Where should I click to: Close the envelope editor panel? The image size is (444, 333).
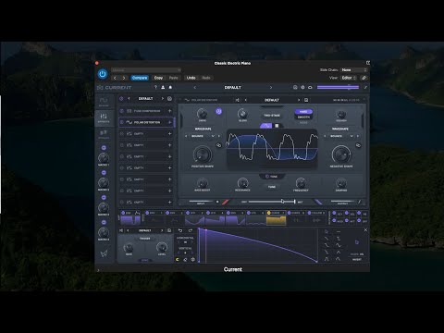[365, 230]
